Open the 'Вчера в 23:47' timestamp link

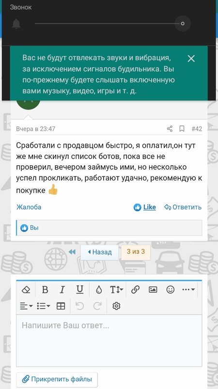(35, 129)
